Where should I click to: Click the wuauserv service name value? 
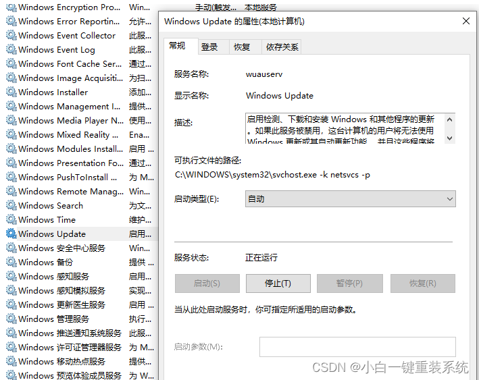click(264, 74)
